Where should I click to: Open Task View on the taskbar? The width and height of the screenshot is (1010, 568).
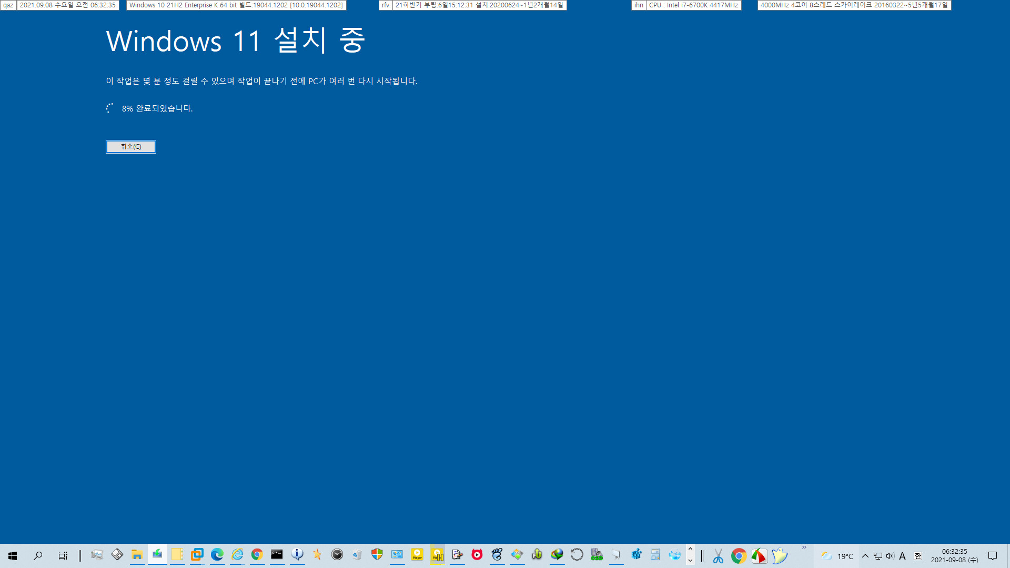[x=63, y=555]
